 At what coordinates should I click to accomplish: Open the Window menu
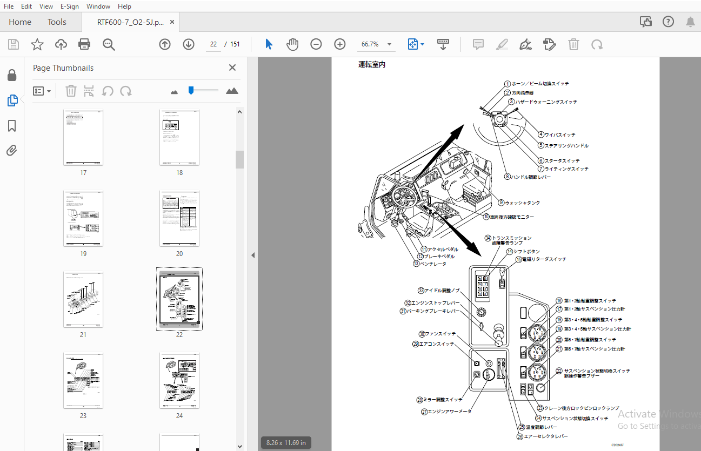[x=98, y=6]
